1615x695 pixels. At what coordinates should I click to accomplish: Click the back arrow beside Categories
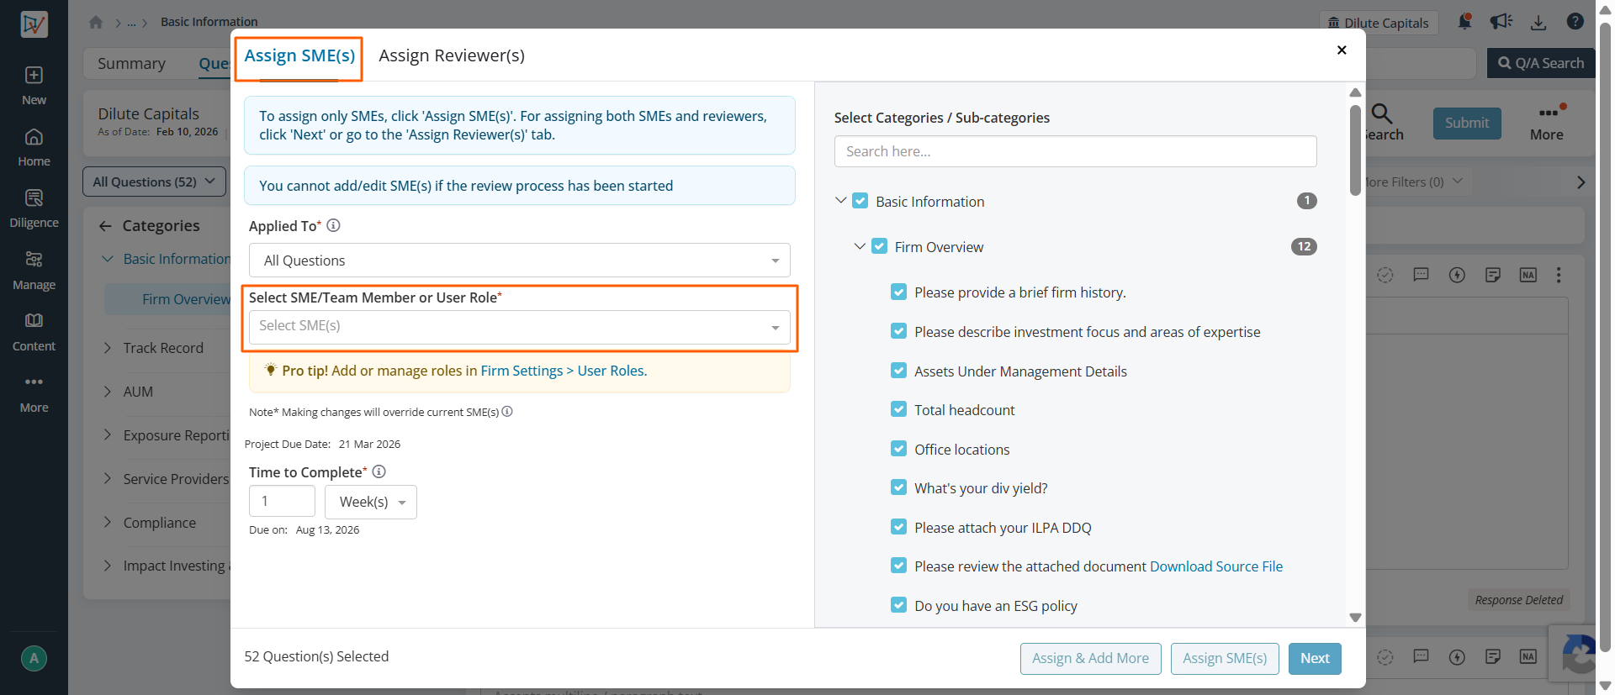tap(105, 226)
